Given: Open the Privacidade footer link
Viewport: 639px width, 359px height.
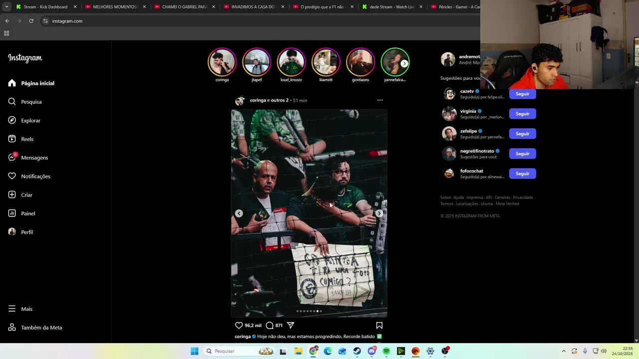Looking at the screenshot, I should [x=523, y=197].
